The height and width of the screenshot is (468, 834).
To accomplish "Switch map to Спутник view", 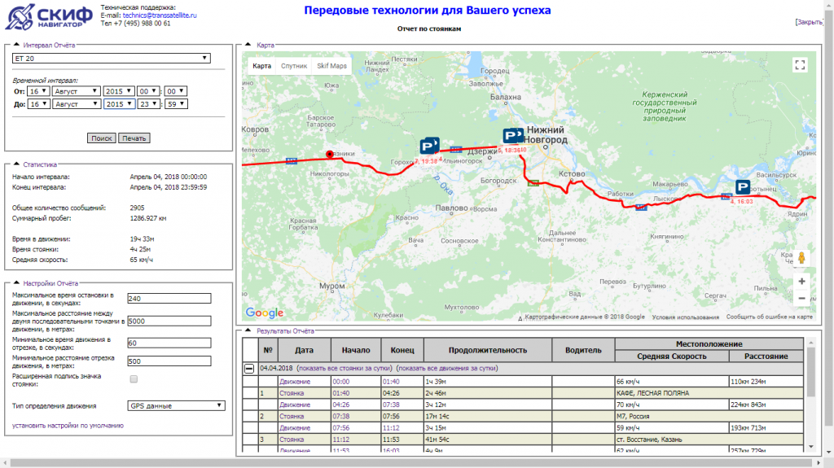I will click(294, 66).
